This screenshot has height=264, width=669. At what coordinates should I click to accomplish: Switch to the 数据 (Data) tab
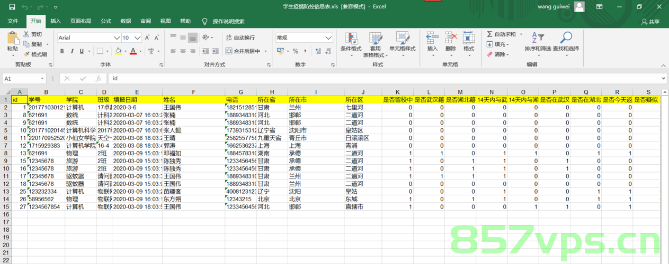click(126, 22)
